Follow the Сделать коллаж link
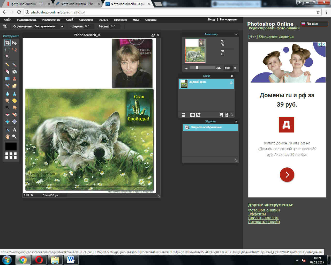The height and width of the screenshot is (265, 331). point(263,218)
